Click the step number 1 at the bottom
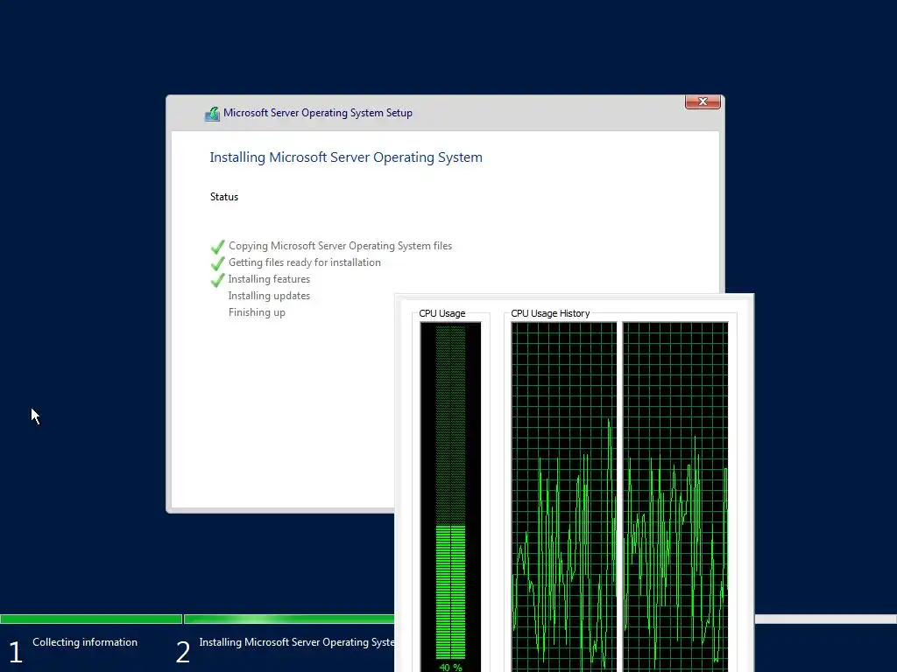This screenshot has height=672, width=897. tap(16, 652)
